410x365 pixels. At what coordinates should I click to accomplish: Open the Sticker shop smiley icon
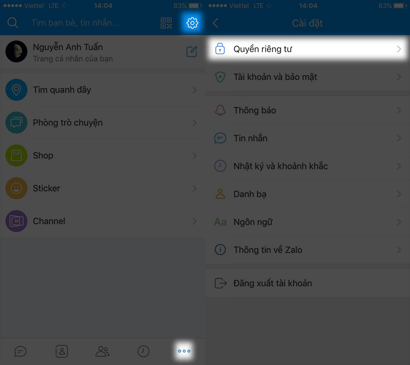pyautogui.click(x=16, y=188)
